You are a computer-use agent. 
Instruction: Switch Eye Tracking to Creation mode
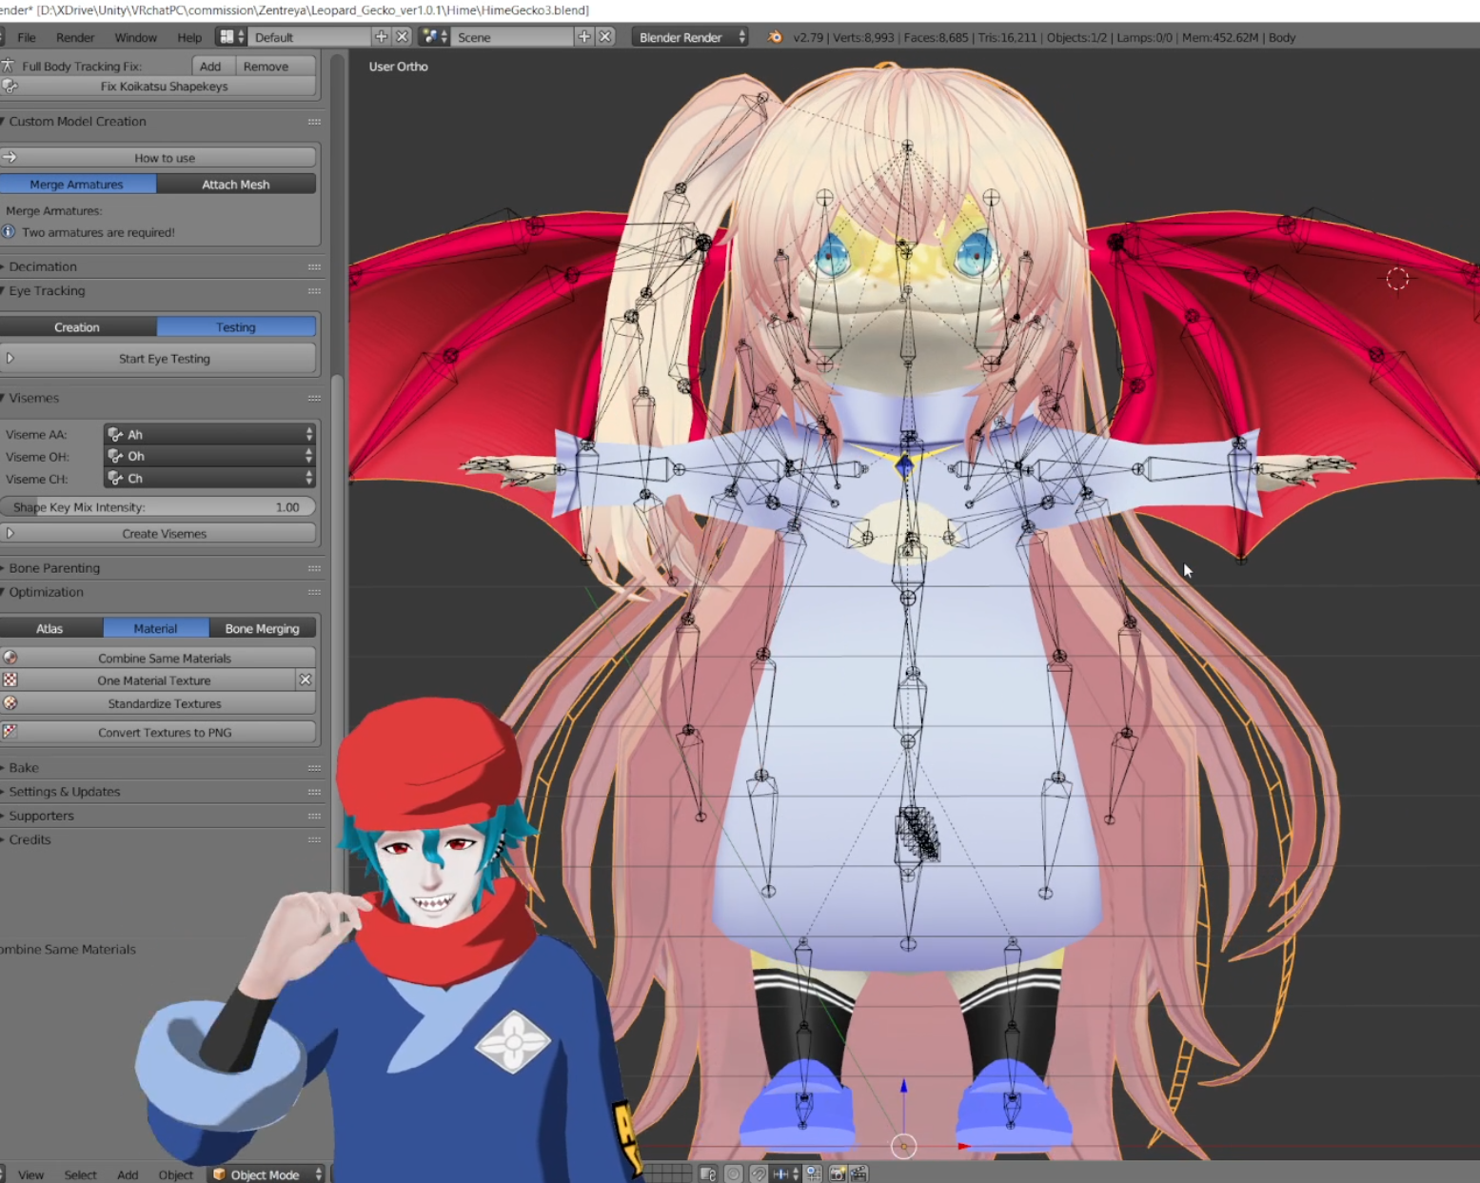(78, 326)
